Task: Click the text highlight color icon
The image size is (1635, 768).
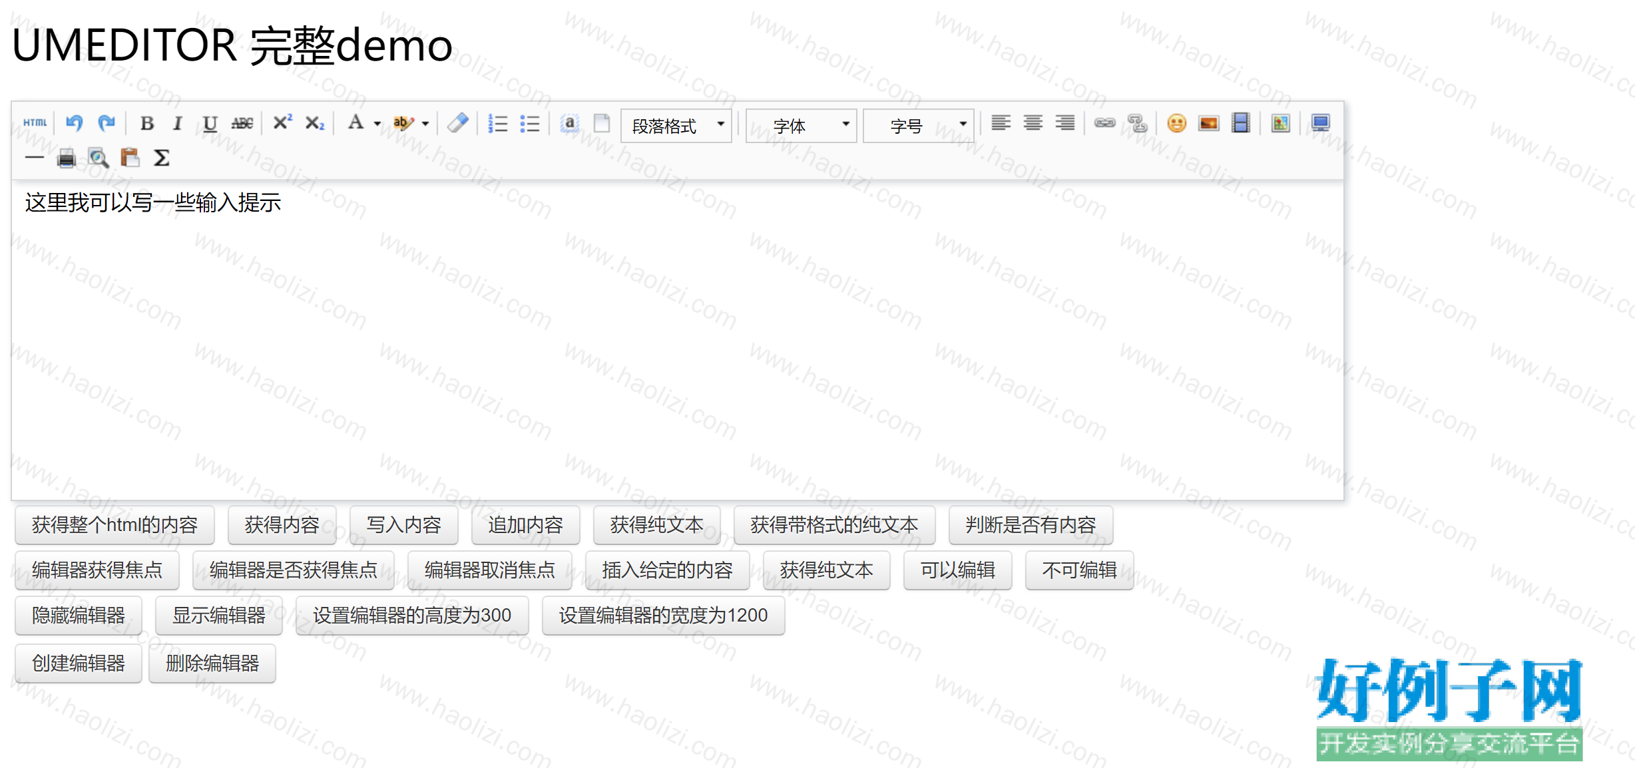Action: [403, 123]
